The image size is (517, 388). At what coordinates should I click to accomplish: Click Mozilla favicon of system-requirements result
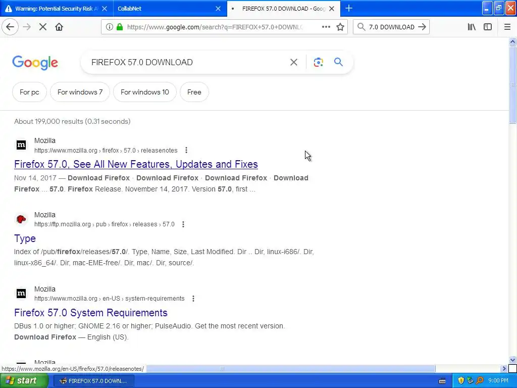(x=21, y=294)
